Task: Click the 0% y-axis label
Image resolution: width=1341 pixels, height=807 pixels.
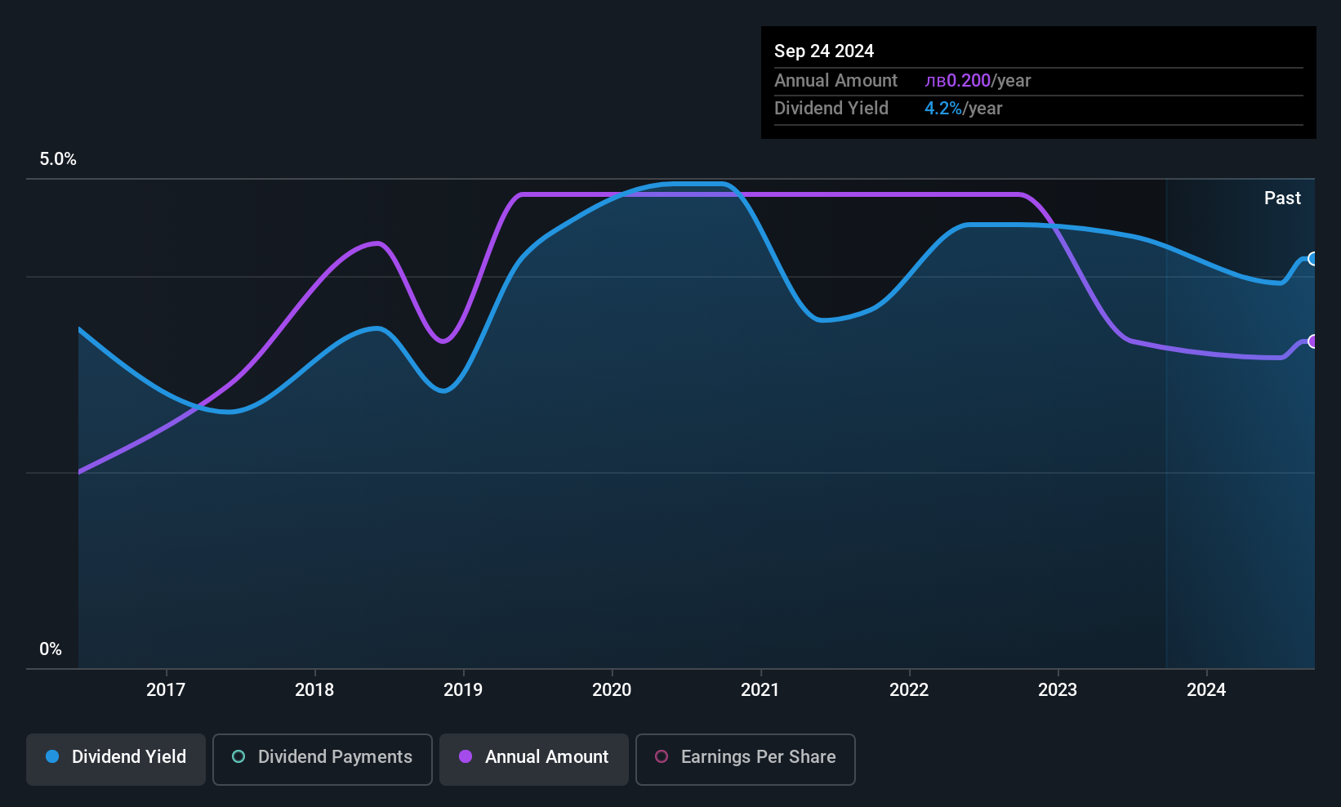Action: [x=51, y=649]
